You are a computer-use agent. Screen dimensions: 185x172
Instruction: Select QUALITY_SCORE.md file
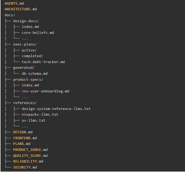[x=30, y=155]
